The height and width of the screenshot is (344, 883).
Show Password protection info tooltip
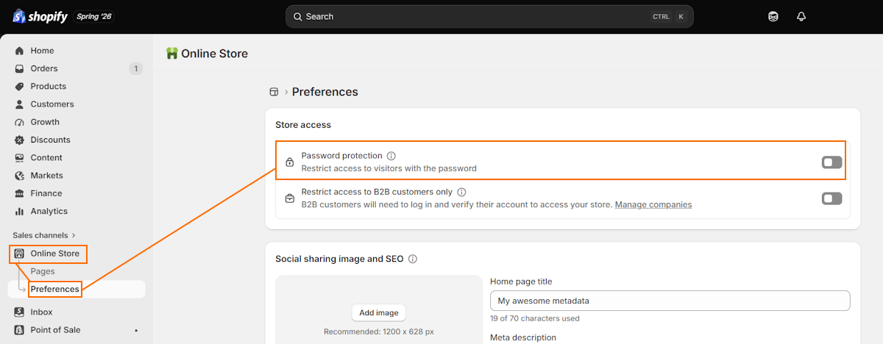(x=391, y=156)
